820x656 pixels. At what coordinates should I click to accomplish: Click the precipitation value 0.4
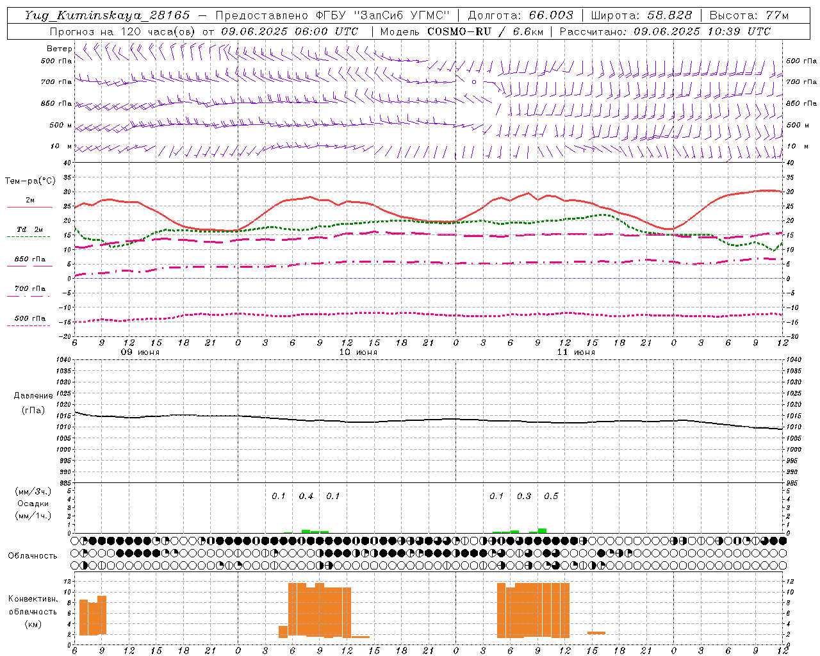click(306, 496)
